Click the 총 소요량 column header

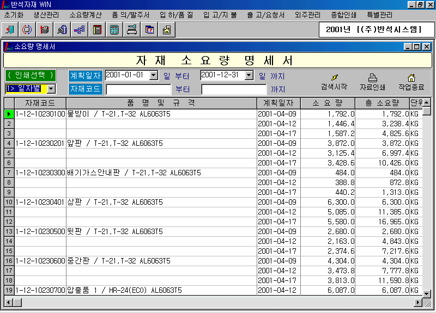(x=381, y=103)
